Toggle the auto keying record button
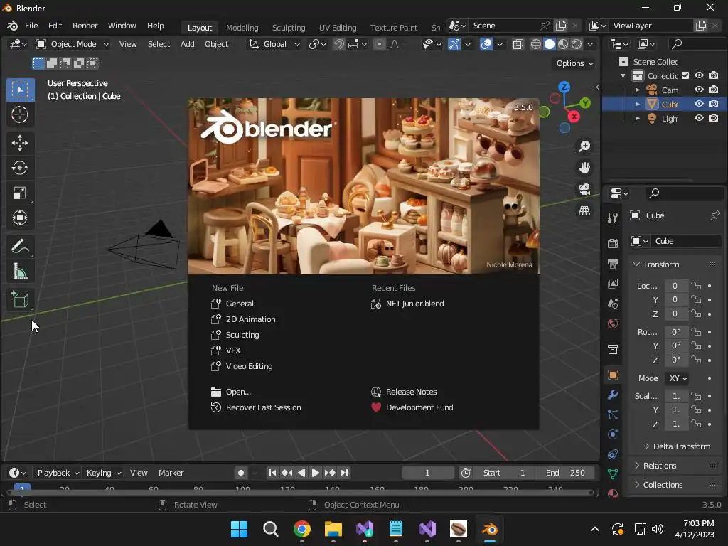Image resolution: width=728 pixels, height=546 pixels. (240, 473)
